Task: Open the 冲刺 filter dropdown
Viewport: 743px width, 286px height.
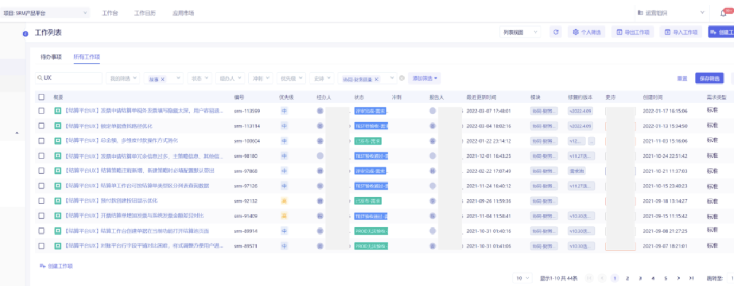Action: click(260, 79)
